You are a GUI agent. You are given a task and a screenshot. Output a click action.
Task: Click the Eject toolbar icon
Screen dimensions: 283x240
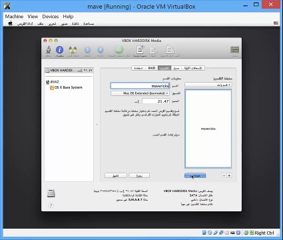[x=101, y=51]
